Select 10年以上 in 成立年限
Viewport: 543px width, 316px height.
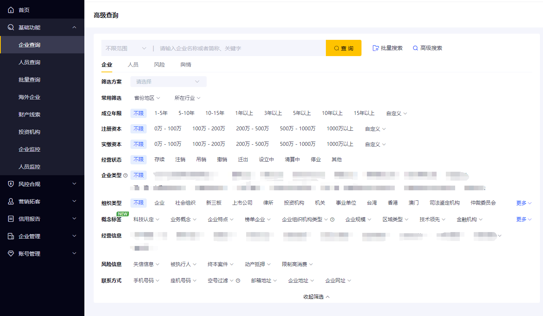[x=332, y=113]
